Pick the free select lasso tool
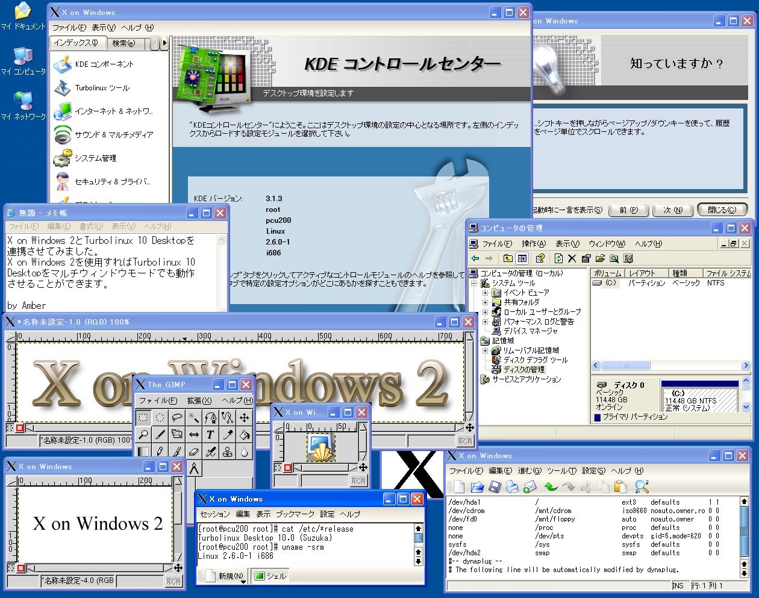 [176, 417]
